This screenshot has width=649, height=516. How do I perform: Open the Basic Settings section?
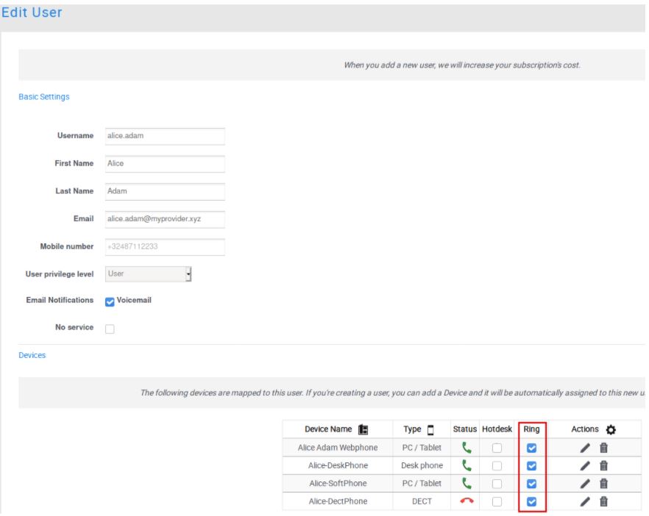43,97
